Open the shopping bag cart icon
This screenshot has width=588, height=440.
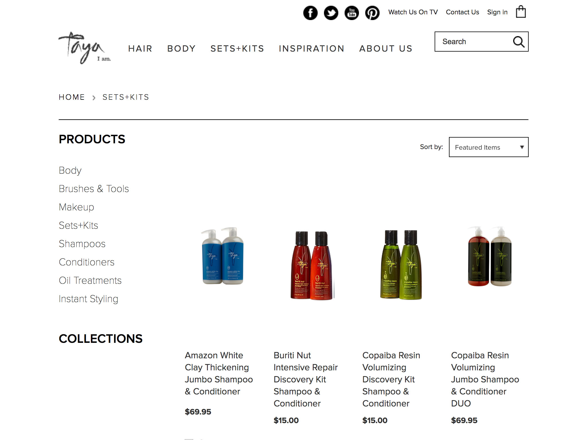click(x=521, y=12)
